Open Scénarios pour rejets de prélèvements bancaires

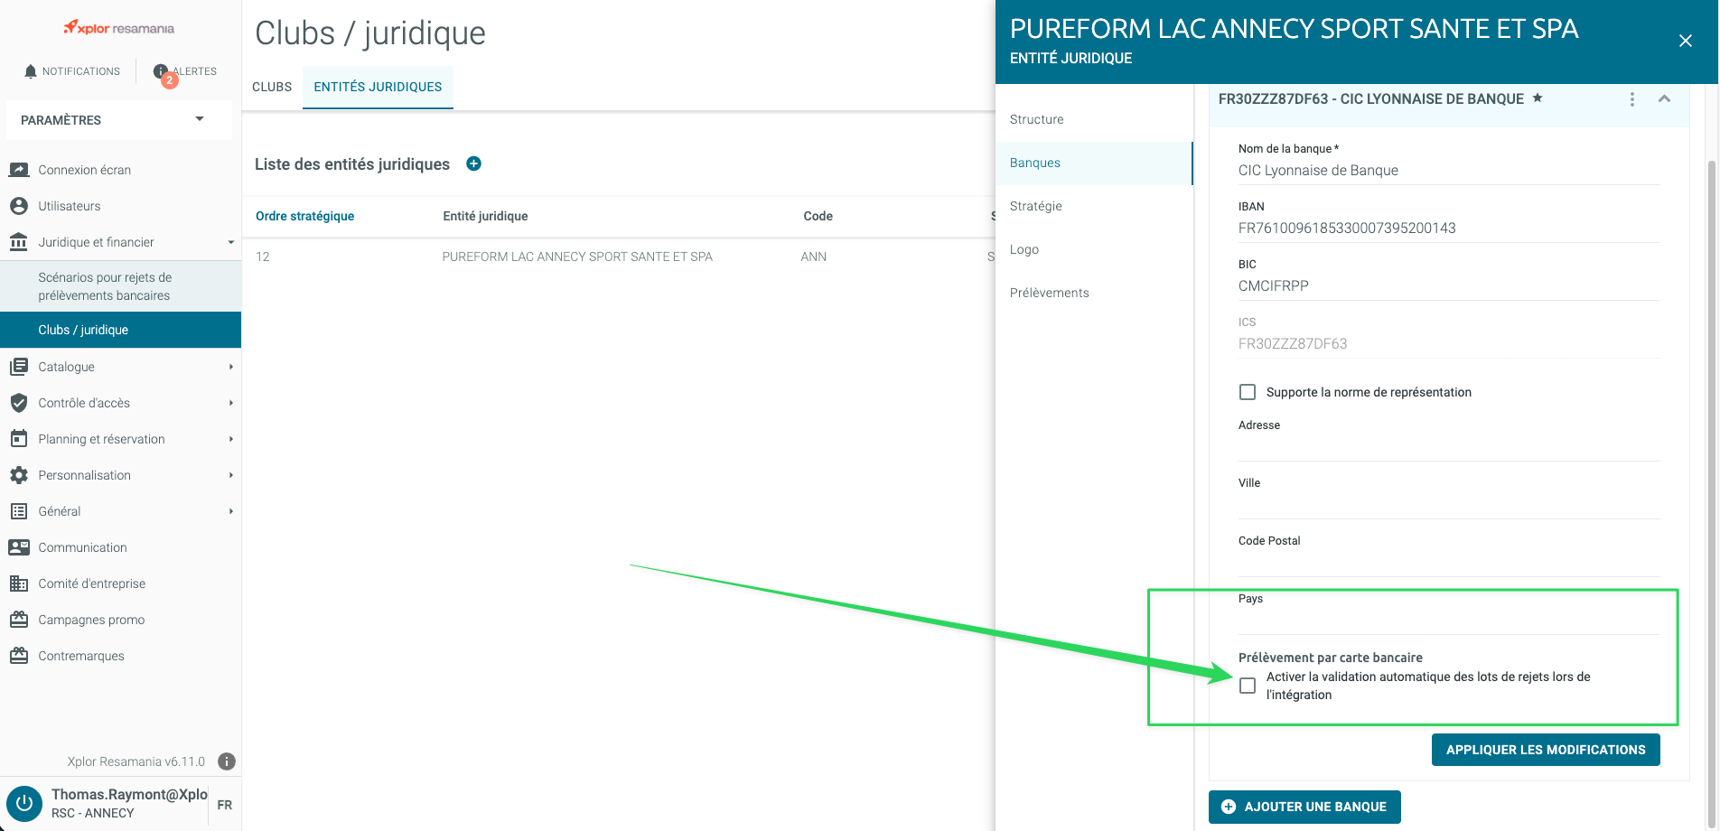coord(120,286)
